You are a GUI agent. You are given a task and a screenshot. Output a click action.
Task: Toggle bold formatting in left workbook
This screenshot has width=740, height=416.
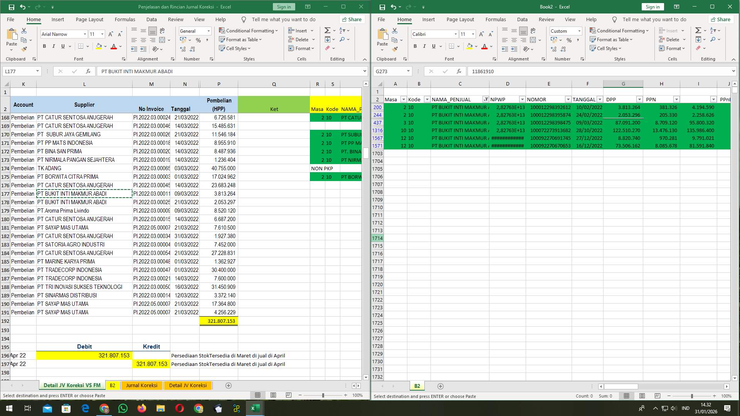point(44,46)
